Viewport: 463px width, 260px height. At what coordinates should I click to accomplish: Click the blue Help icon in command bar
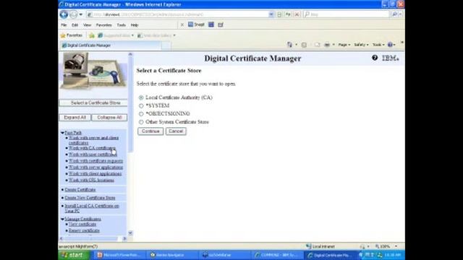pos(391,45)
